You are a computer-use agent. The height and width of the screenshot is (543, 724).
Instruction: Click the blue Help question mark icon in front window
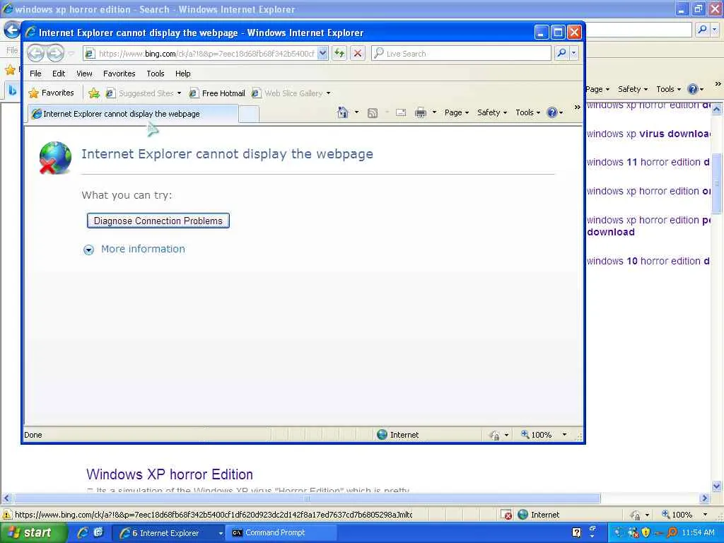(x=551, y=112)
